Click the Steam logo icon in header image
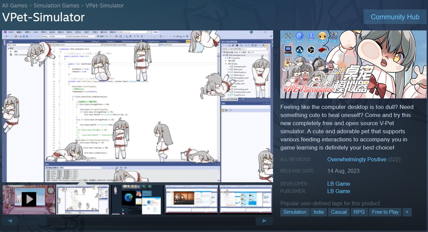Image resolution: width=428 pixels, height=232 pixels. [299, 50]
